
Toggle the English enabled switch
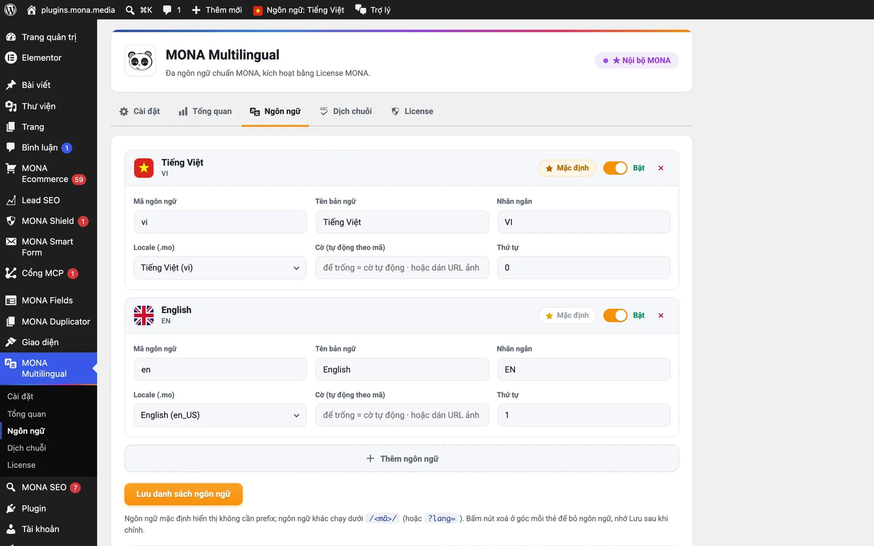coord(615,316)
